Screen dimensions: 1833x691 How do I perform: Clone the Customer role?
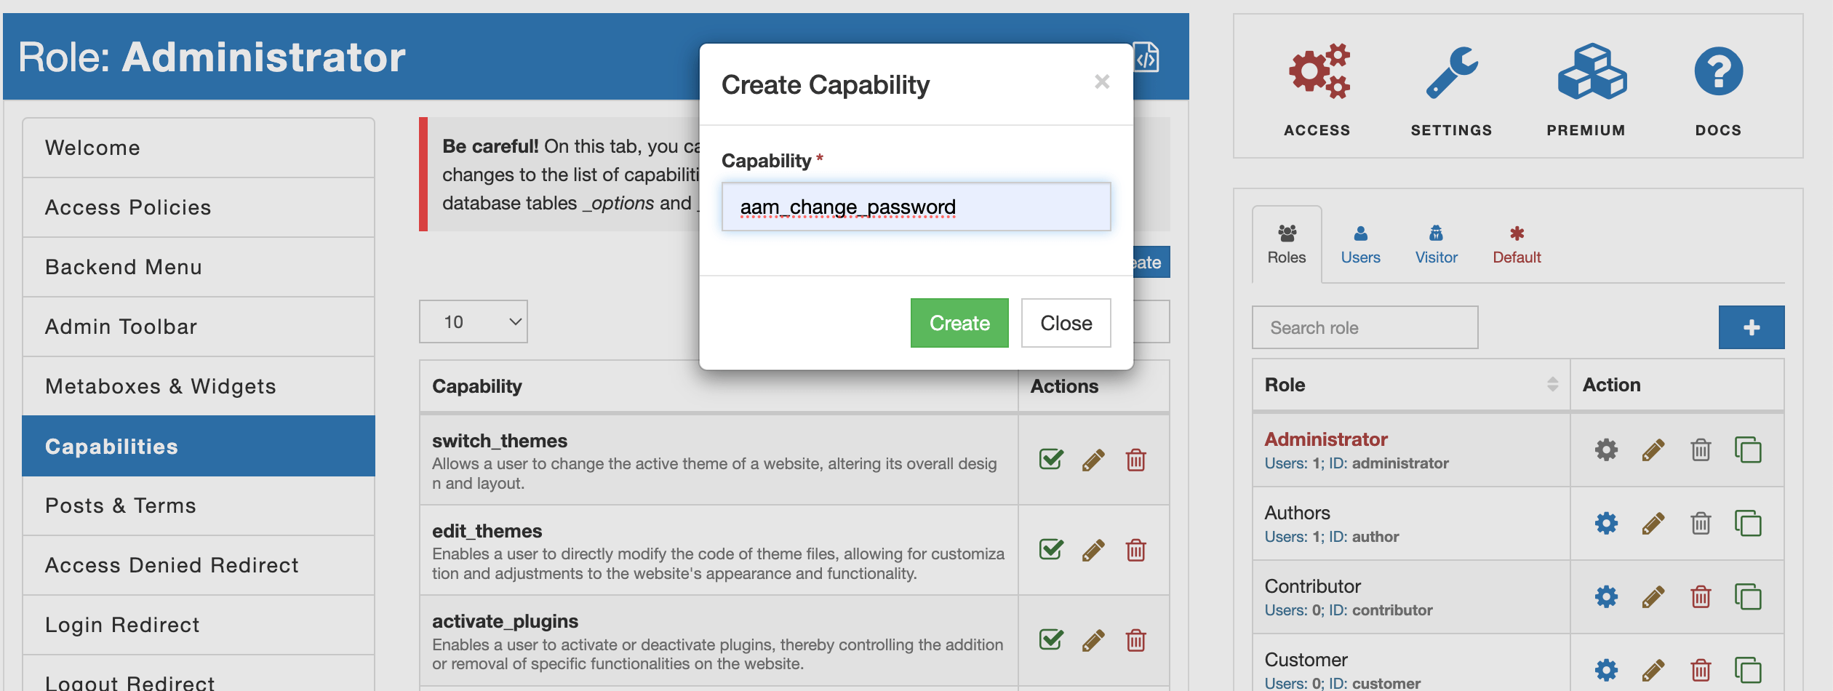point(1748,670)
